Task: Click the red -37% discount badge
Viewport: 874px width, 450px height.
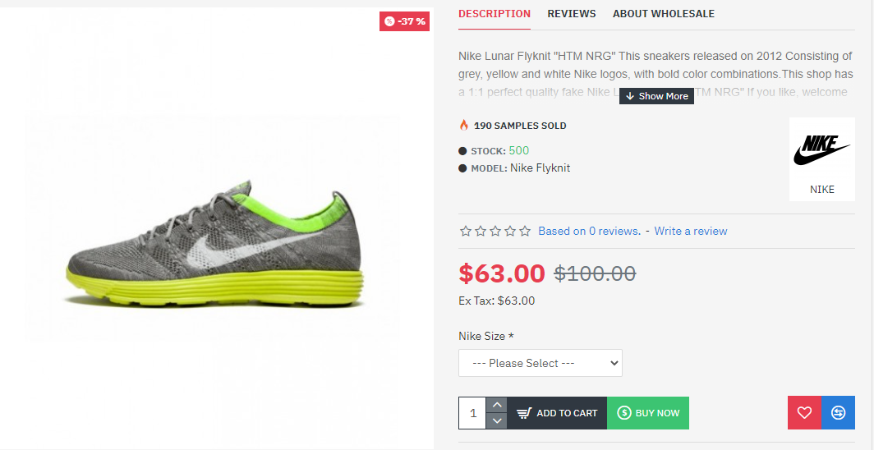Action: 405,21
